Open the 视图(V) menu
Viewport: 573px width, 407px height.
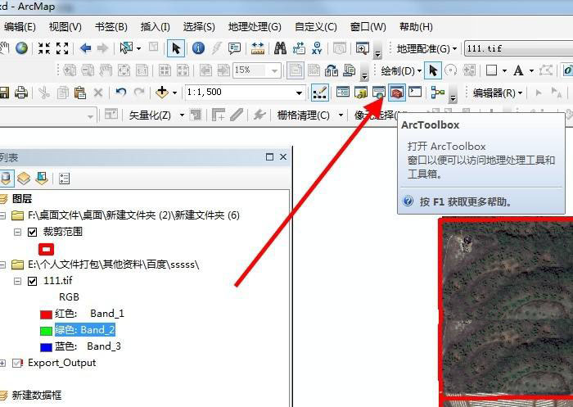point(65,27)
